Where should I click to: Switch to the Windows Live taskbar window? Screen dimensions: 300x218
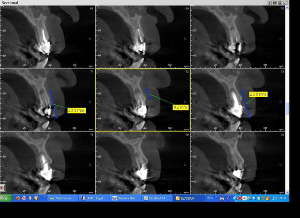point(63,198)
